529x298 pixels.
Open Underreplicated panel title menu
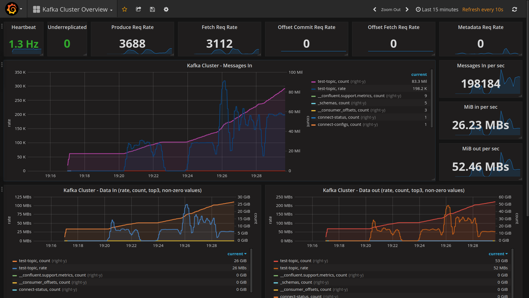(67, 27)
